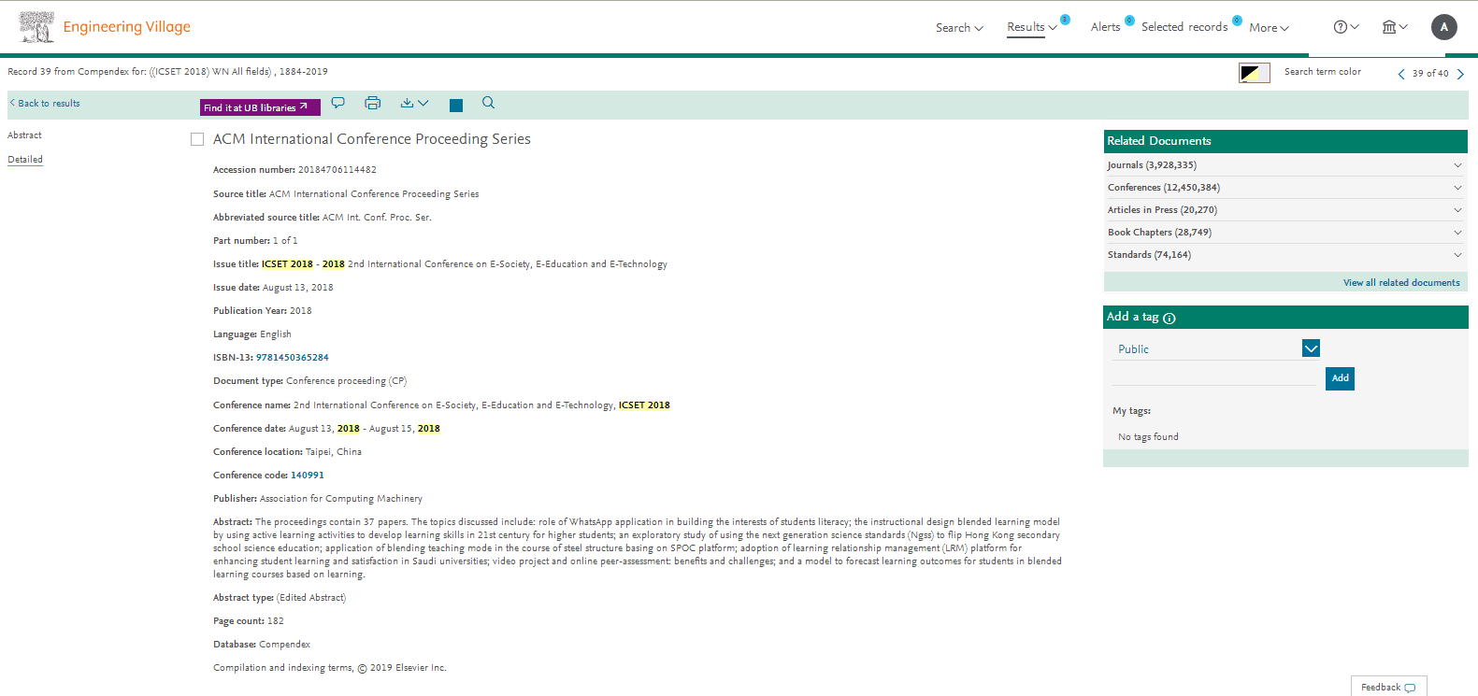1478x696 pixels.
Task: Click the Accession number 20184706114482 text
Action: (294, 170)
